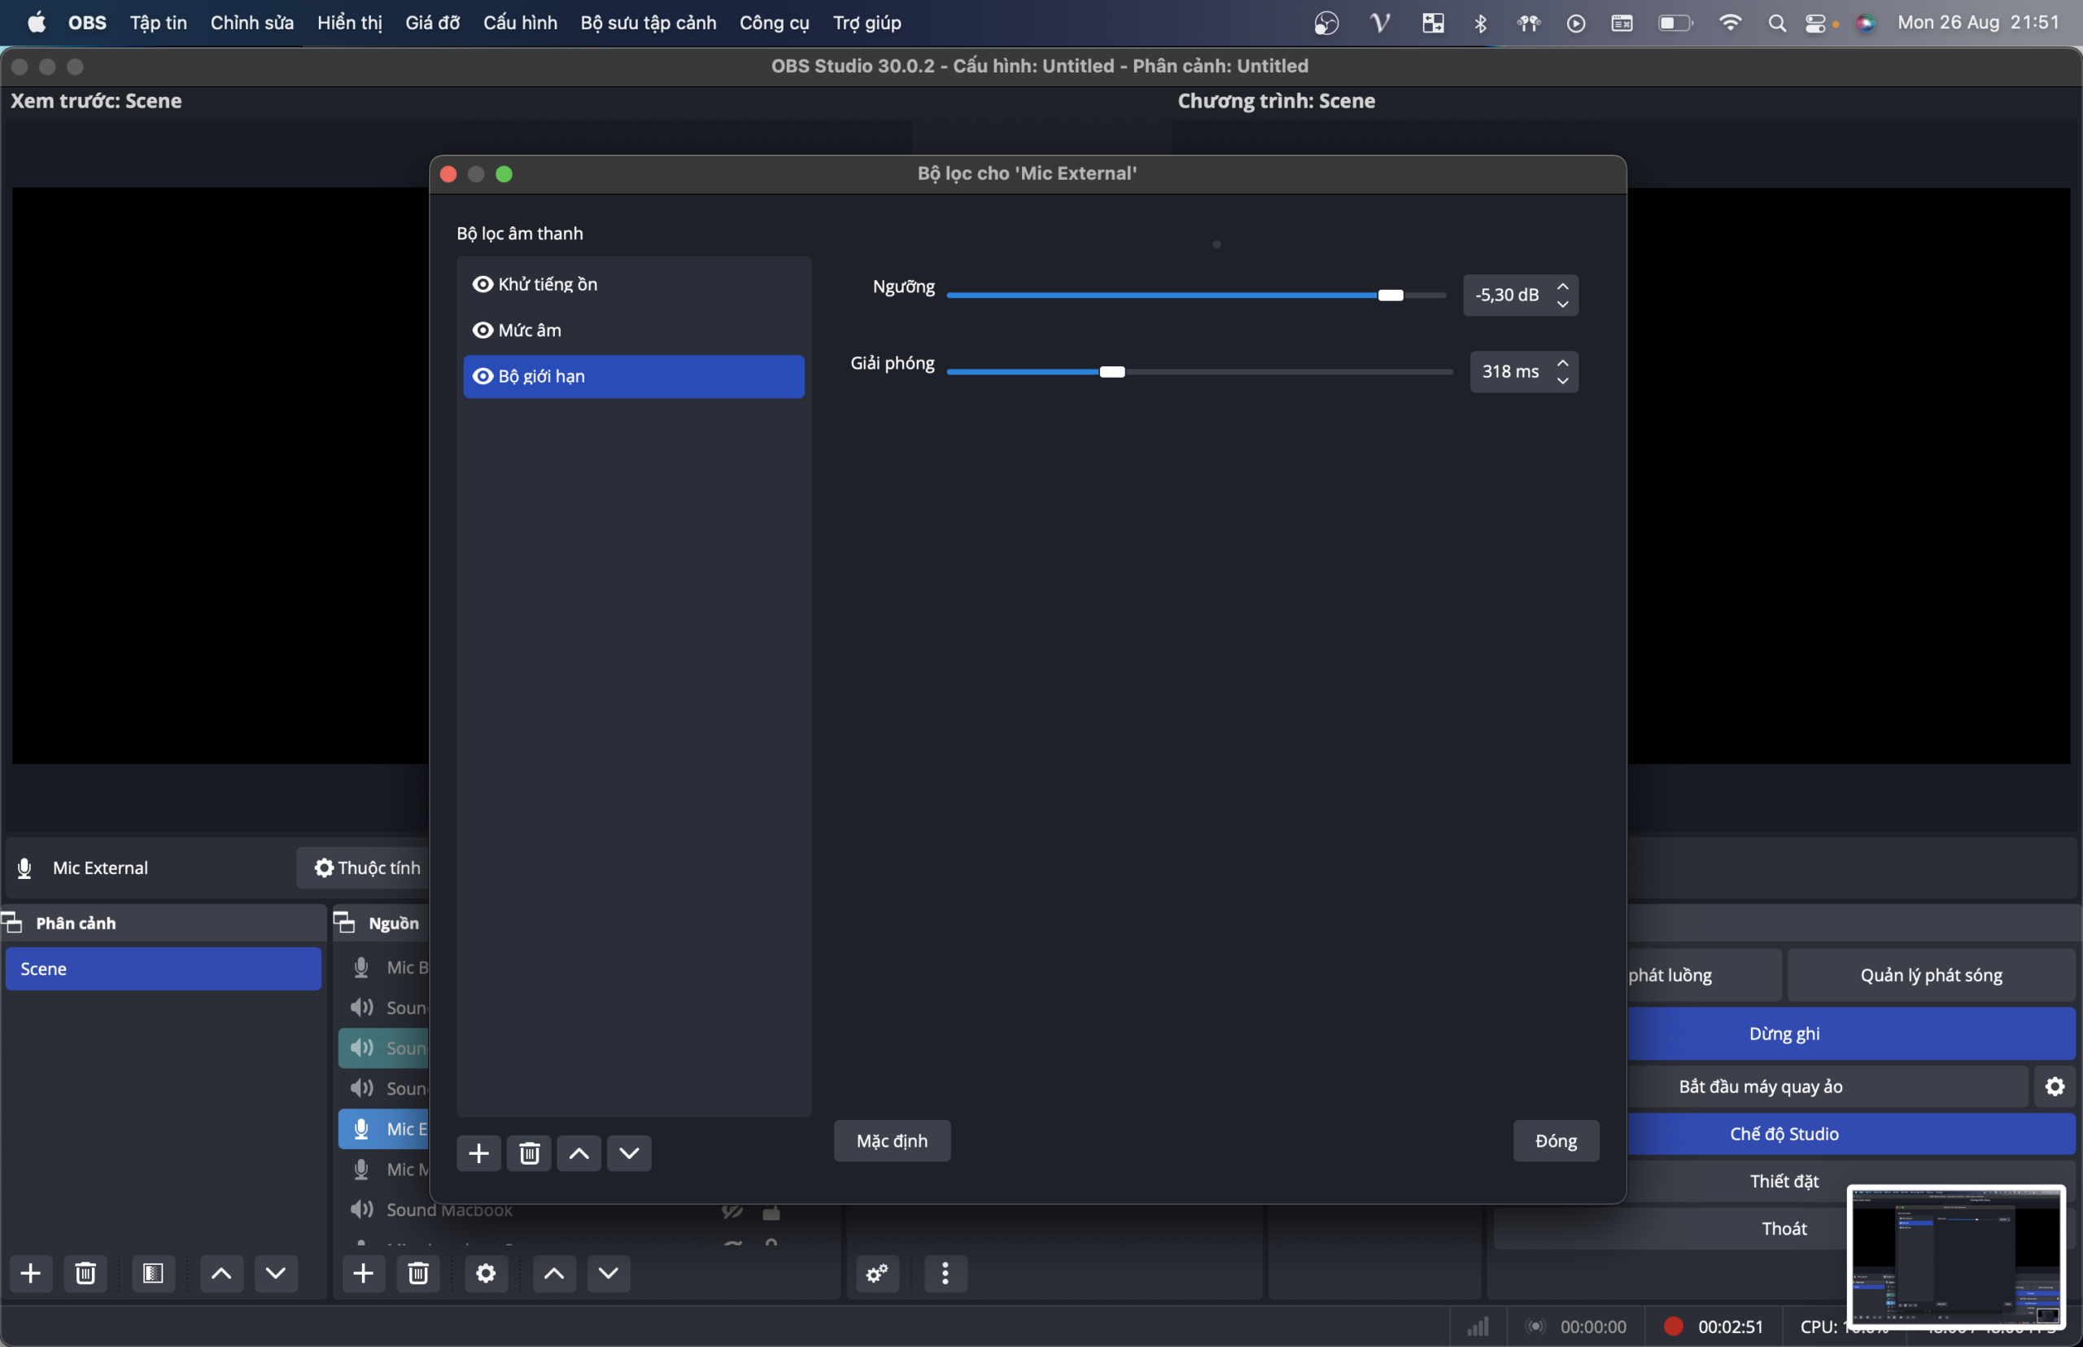Open scene filters icon in Phân cảnh toolbar
2083x1347 pixels.
(153, 1274)
